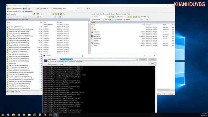
Task: Click the Execute button in Console
Action: click(x=143, y=59)
